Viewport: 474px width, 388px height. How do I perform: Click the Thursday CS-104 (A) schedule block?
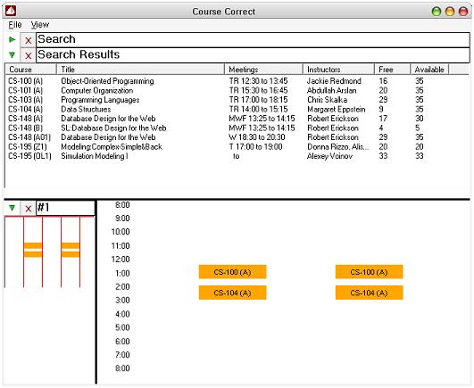coord(369,293)
